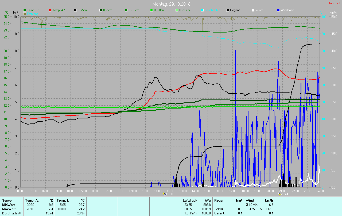Click the dark green Temp. I.* legend swatch

[x=25, y=10]
